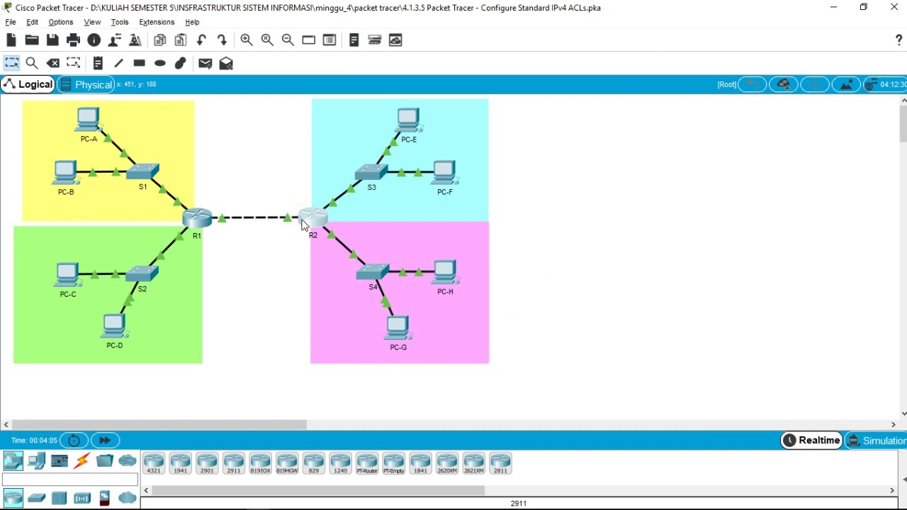Viewport: 907px width, 510px height.
Task: Select the Draw Rectangle tool
Action: (x=139, y=63)
